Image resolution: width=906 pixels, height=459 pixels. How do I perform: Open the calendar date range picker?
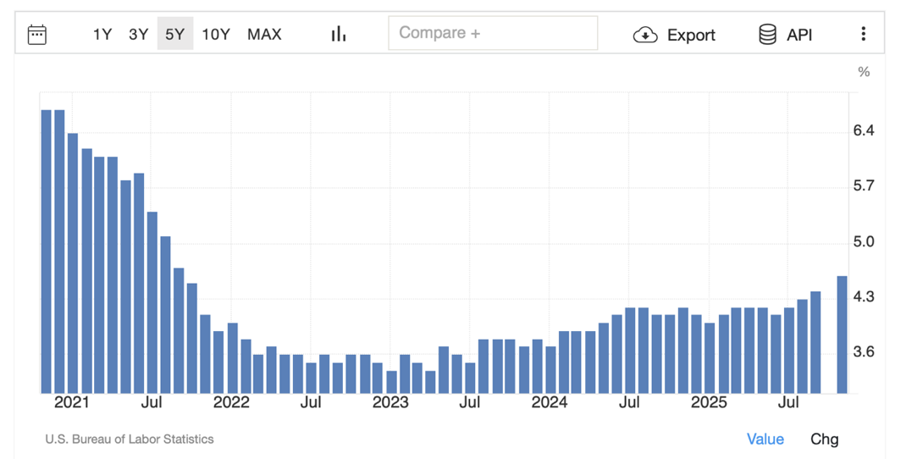37,34
